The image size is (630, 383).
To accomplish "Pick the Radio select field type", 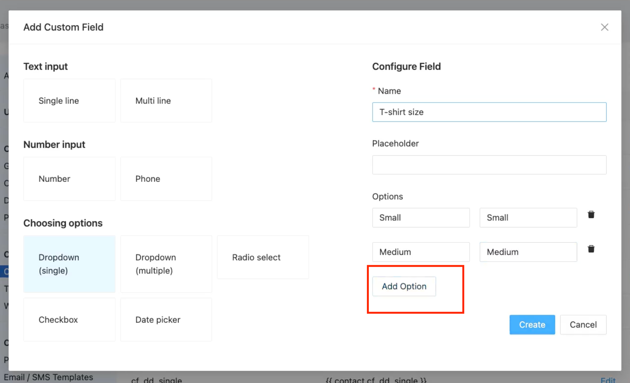I will coord(262,257).
